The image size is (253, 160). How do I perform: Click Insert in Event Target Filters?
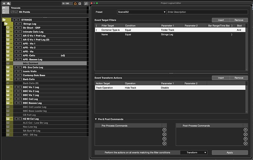tap(221, 20)
